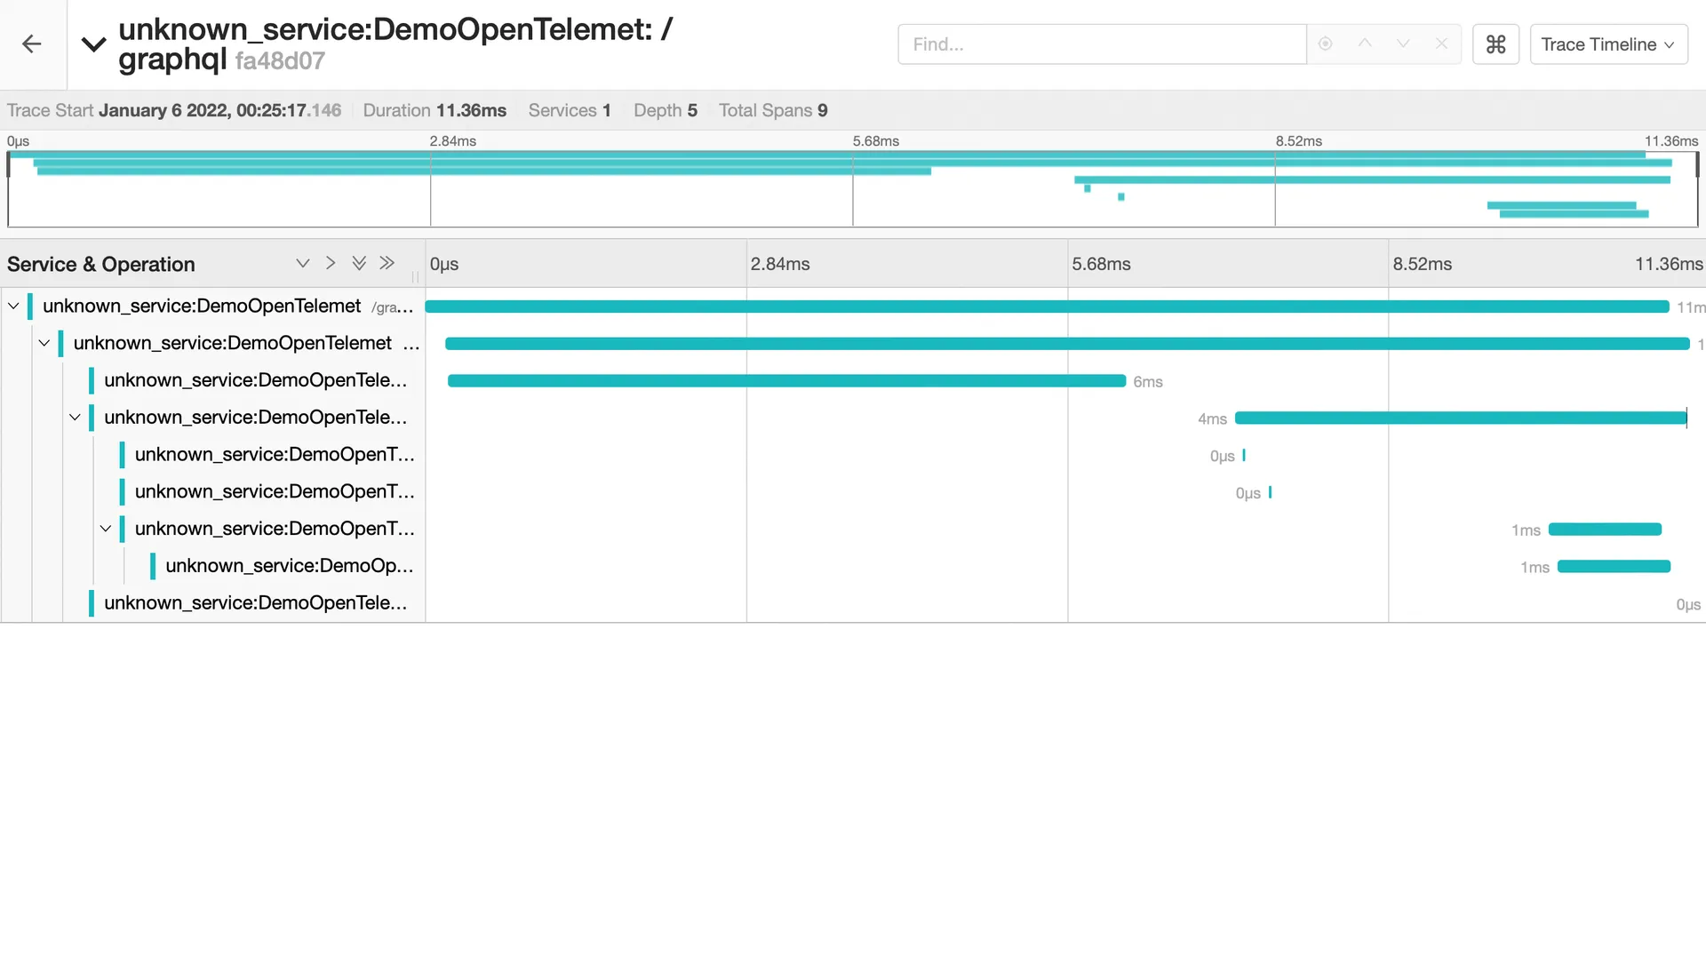Collapse the second-level DemoOpenTelemet span
Viewport: 1706px width, 972px height.
tap(44, 343)
